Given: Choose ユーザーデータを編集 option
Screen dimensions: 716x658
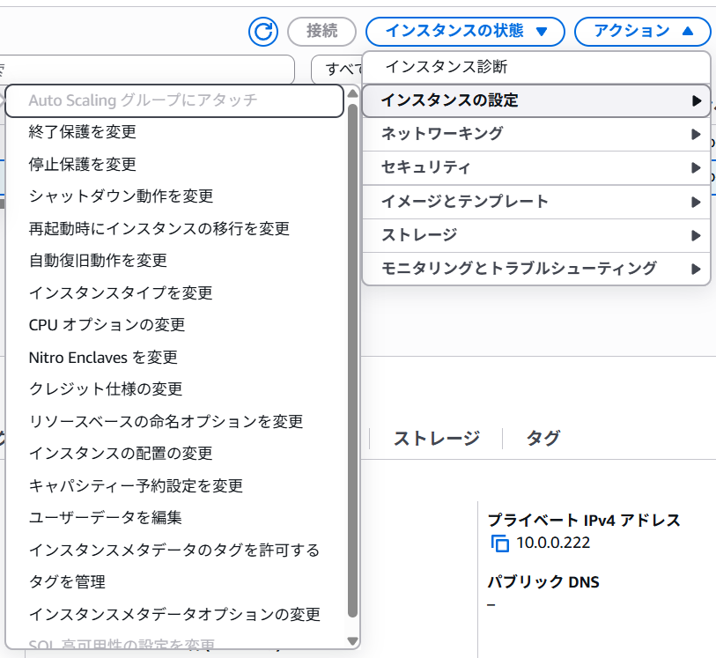Looking at the screenshot, I should 106,518.
